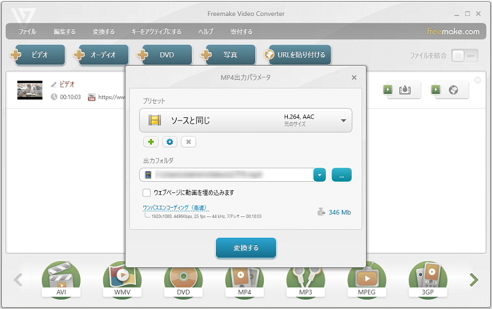Browse output folder with ... button
This screenshot has width=492, height=309.
coord(341,175)
